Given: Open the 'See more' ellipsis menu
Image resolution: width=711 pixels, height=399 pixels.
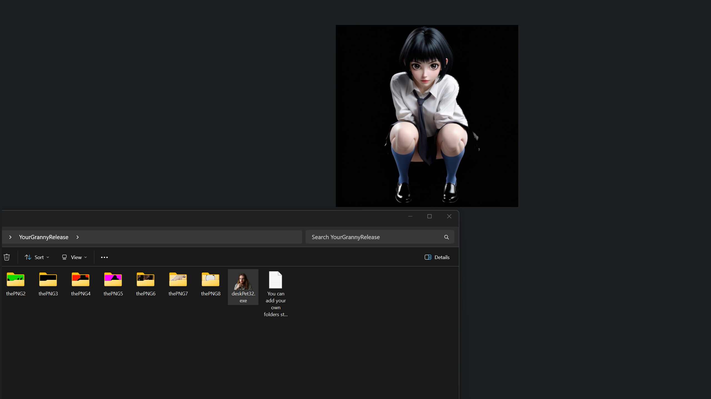Looking at the screenshot, I should point(104,257).
